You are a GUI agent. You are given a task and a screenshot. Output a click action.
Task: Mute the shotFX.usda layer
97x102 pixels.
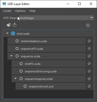coord(89,64)
